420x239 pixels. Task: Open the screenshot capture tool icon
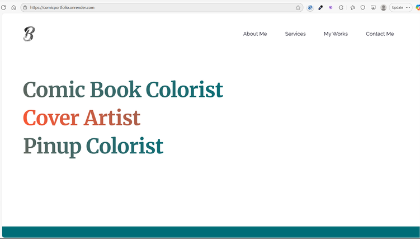click(x=373, y=7)
